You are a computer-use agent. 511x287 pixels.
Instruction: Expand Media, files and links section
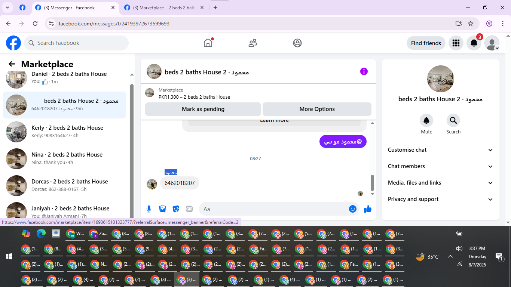click(441, 183)
